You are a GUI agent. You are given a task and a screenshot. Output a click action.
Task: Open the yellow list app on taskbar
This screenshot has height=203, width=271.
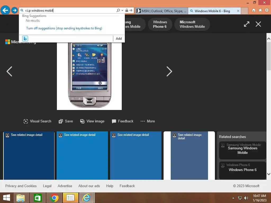(70, 198)
